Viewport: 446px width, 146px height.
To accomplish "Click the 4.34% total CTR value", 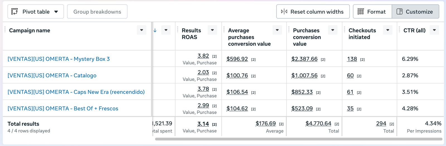I will click(433, 123).
